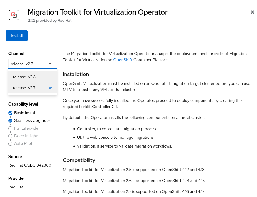Click the Channel dropdown caret arrow

pos(50,64)
